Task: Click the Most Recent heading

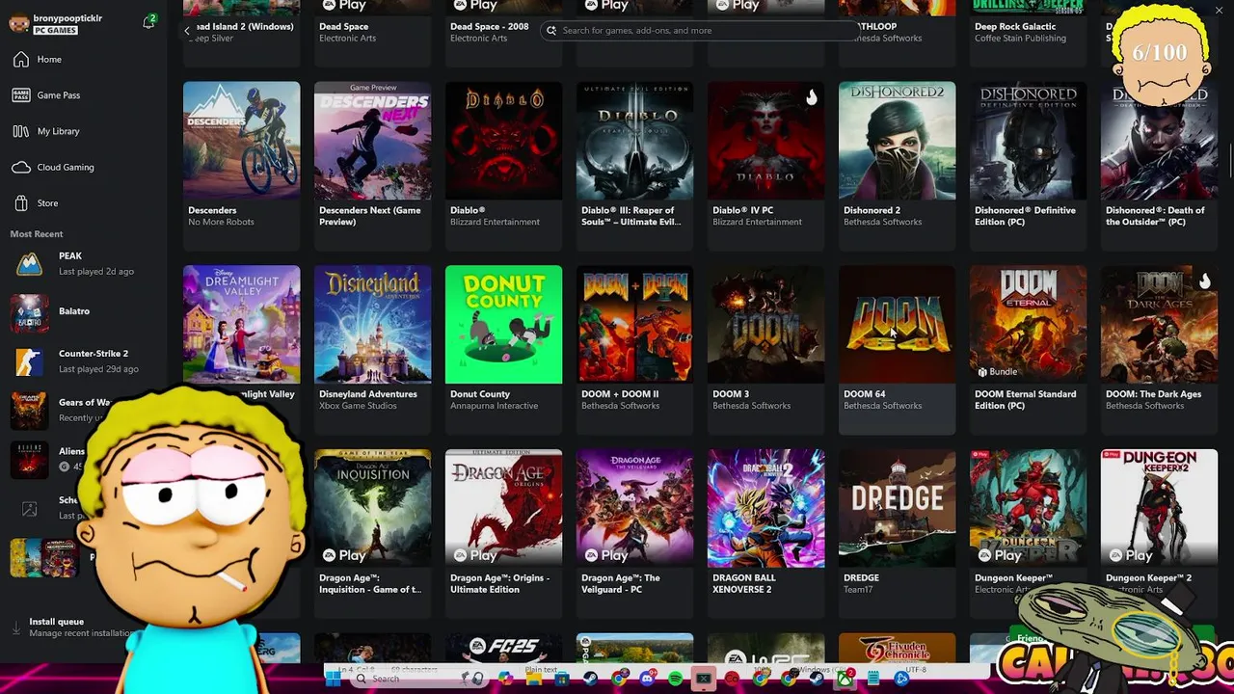Action: (37, 234)
